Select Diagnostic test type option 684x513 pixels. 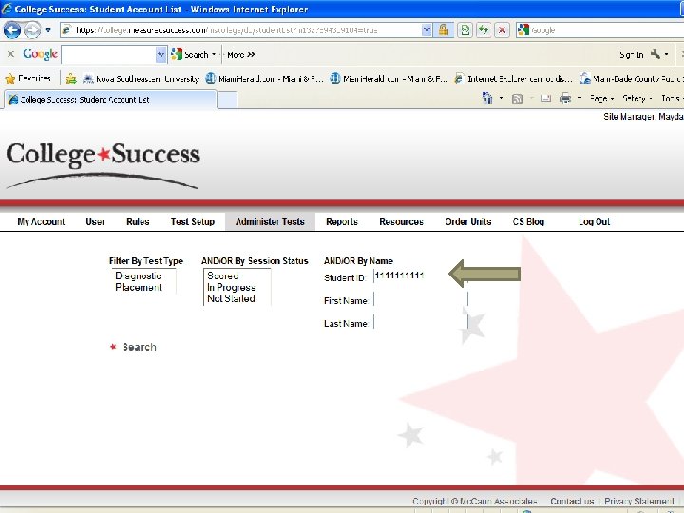[x=138, y=275]
